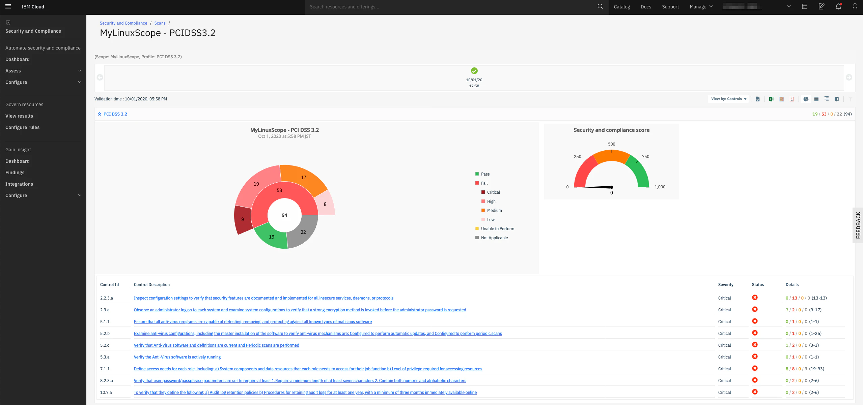Expand the Configure section under Integrations
The image size is (863, 405).
[43, 195]
